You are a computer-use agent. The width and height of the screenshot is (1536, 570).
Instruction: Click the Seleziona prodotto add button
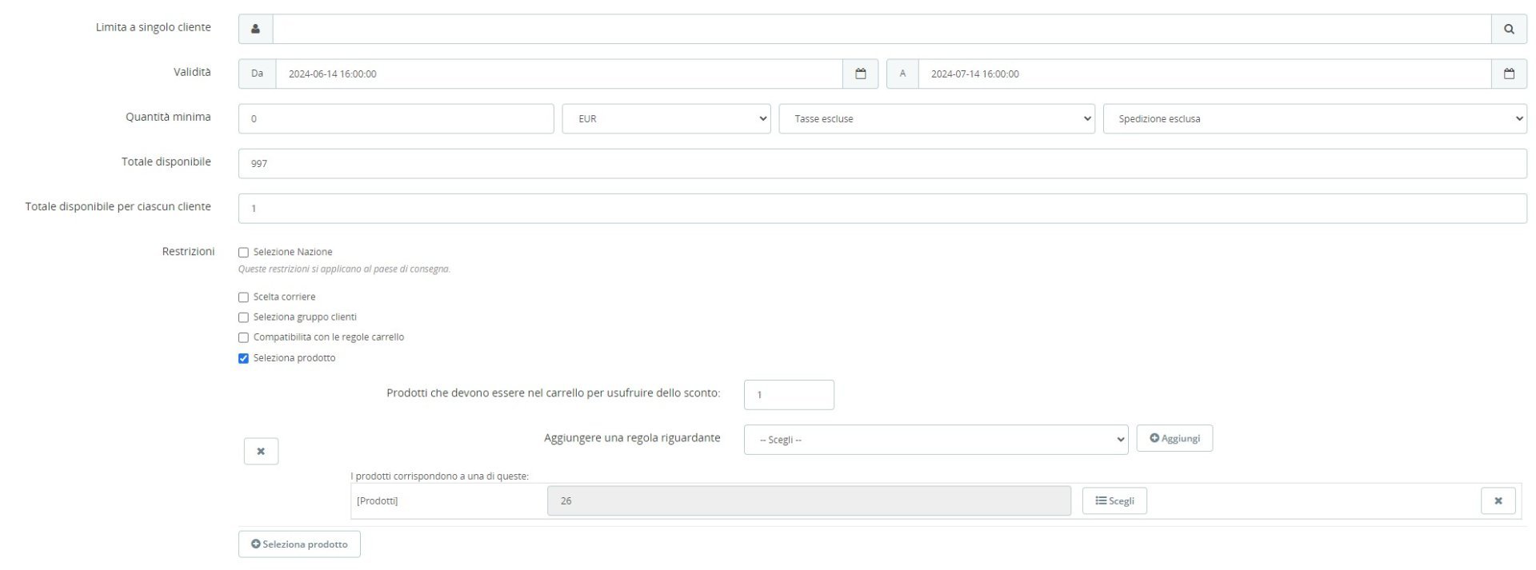pos(299,544)
